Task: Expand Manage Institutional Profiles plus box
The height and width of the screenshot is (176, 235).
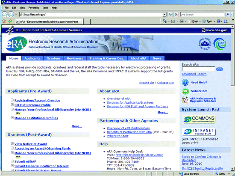Action: click(x=12, y=118)
